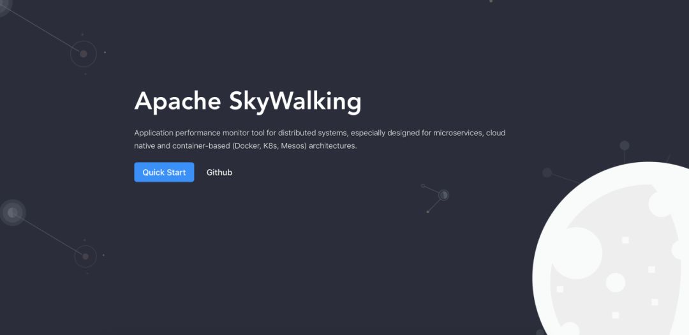Click the "Application performance monitor tool" description line
The width and height of the screenshot is (689, 335).
tap(320, 133)
